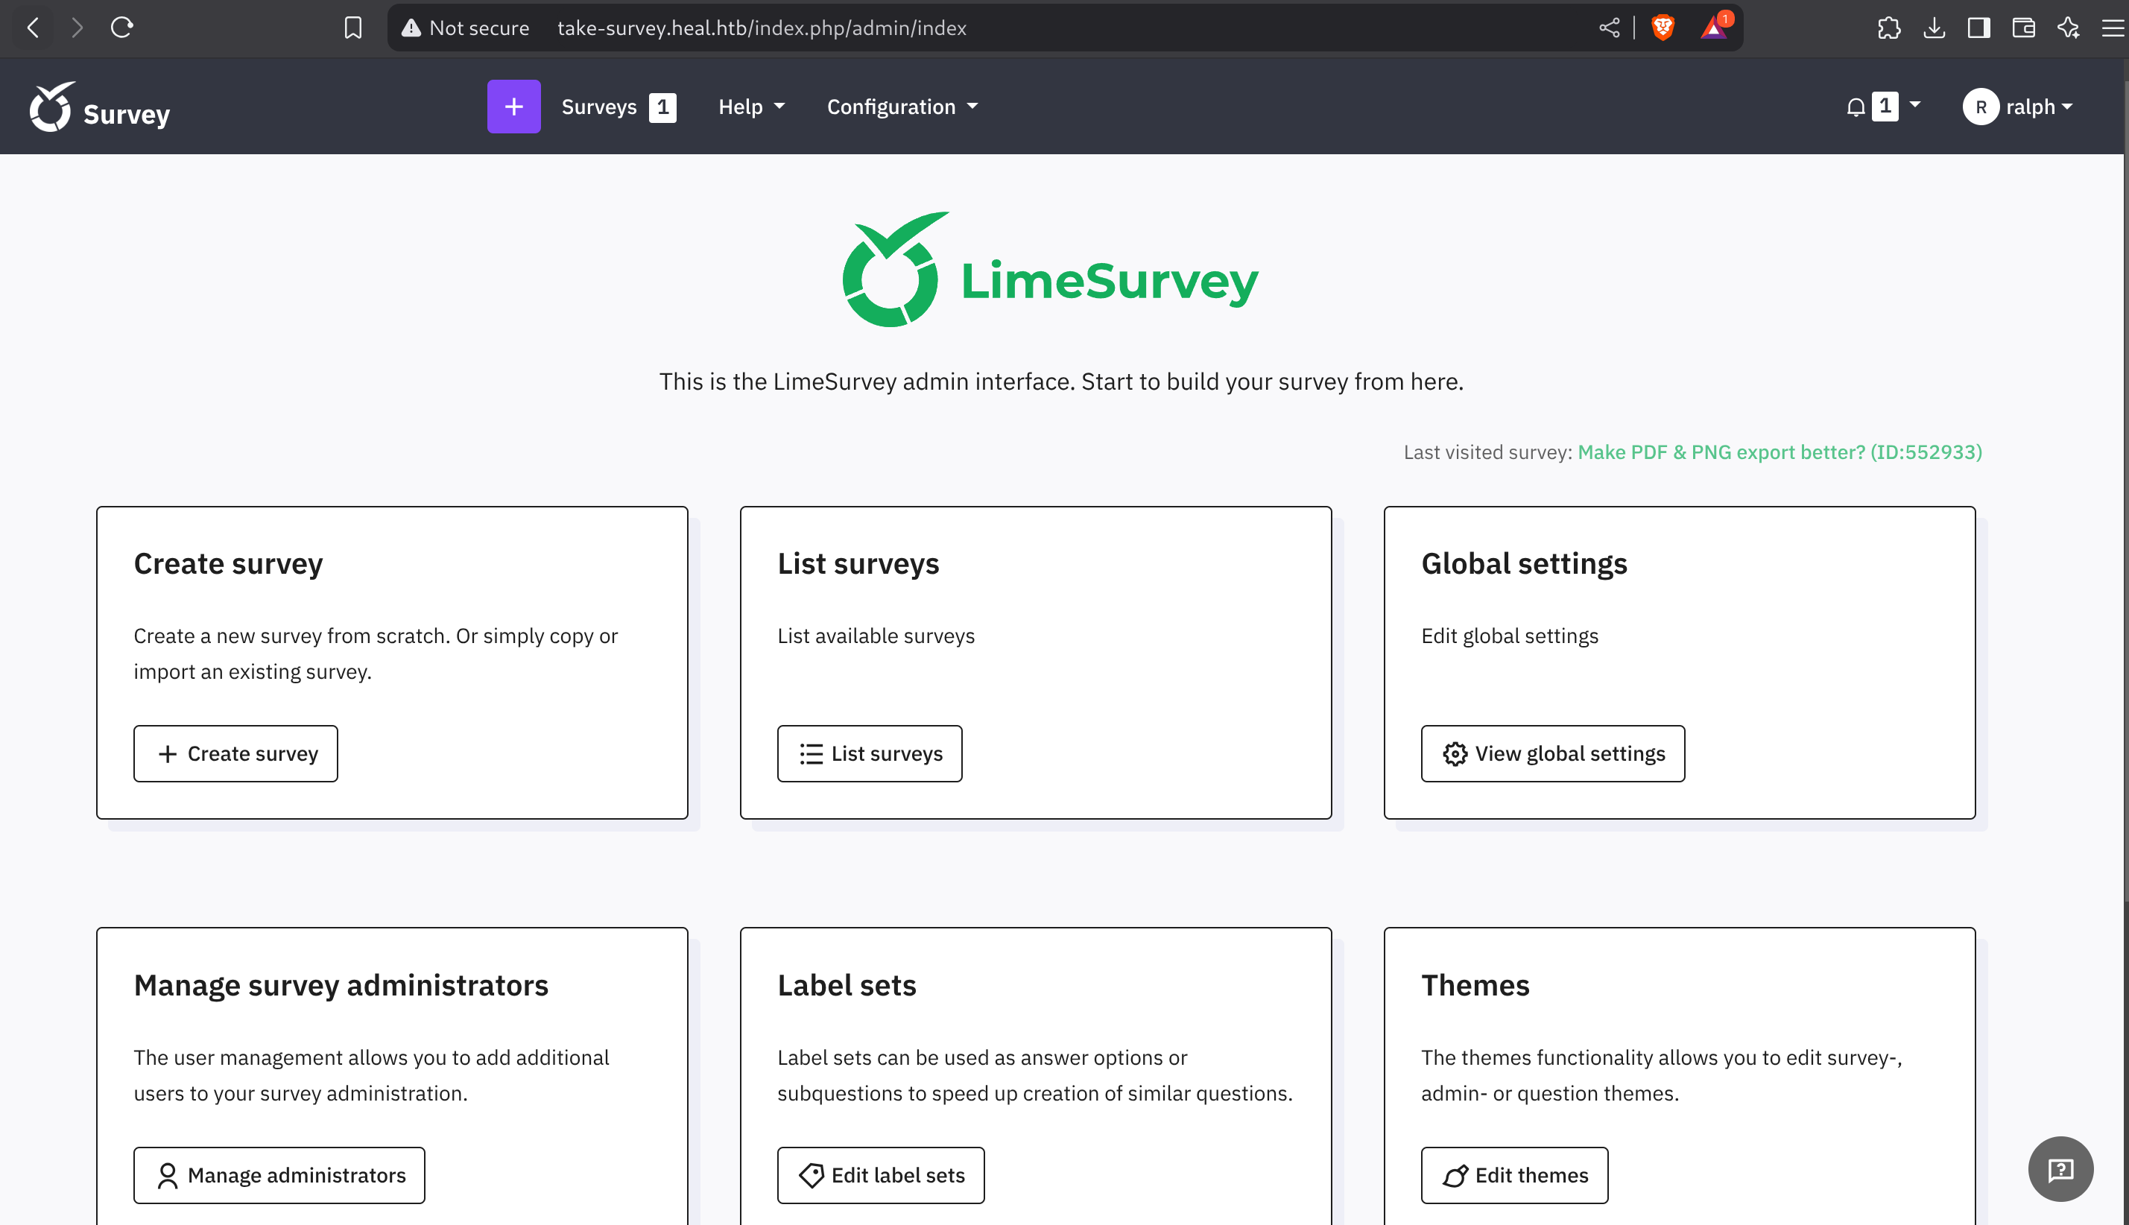This screenshot has width=2129, height=1225.
Task: Click the large LimeSurvey lime logo graphic
Action: pyautogui.click(x=896, y=269)
